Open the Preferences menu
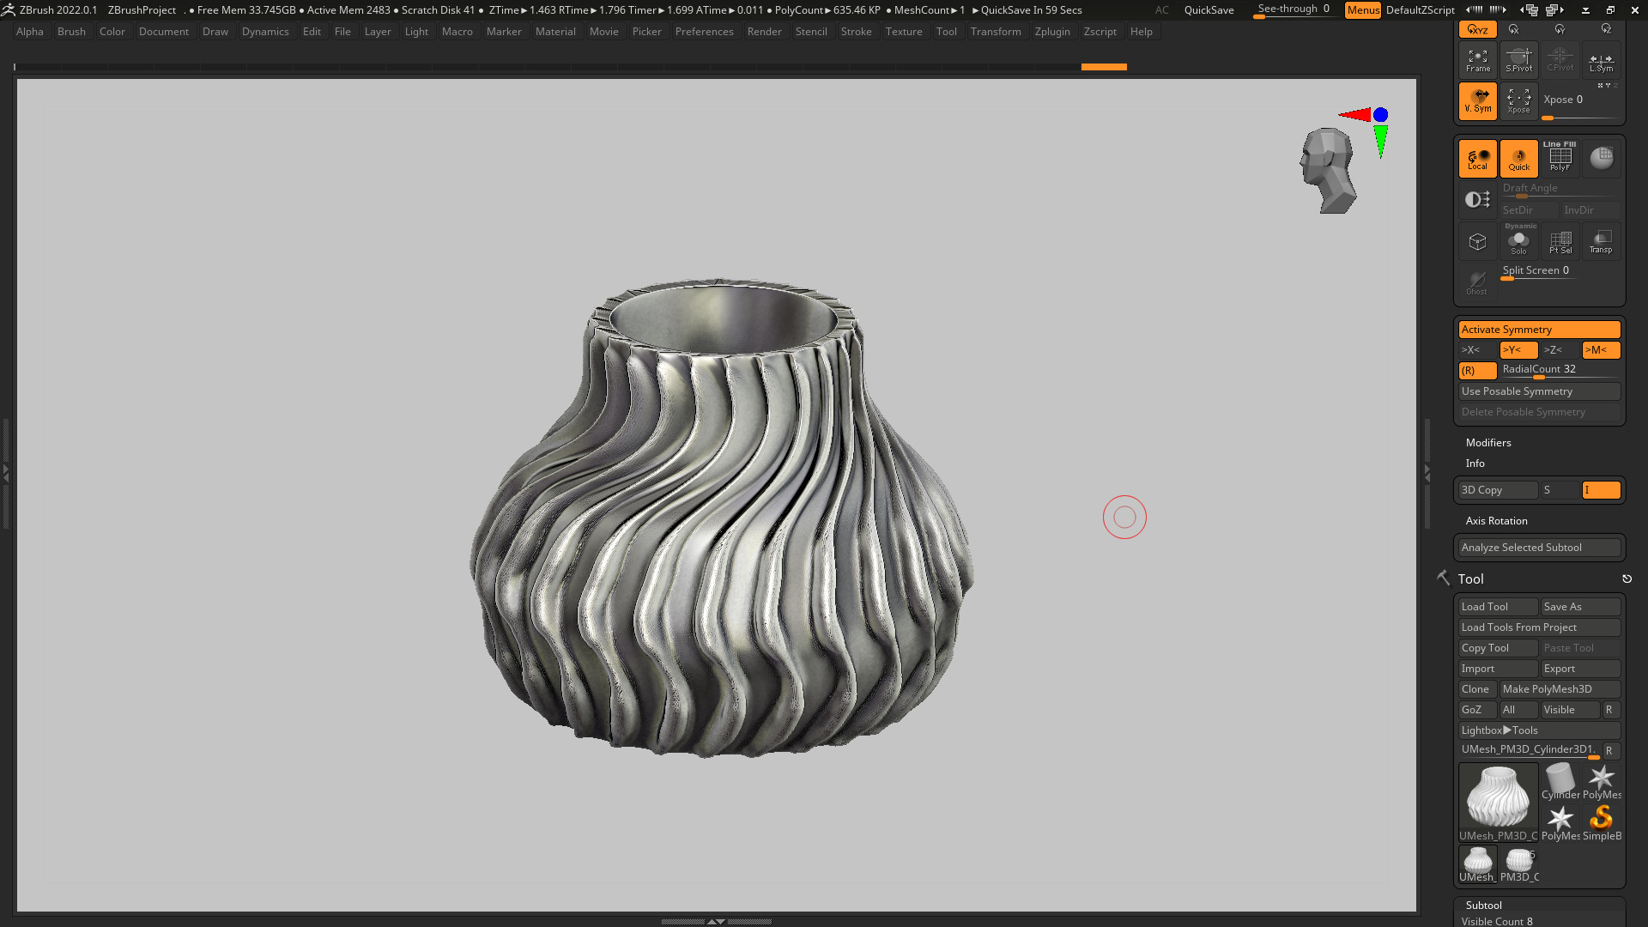This screenshot has height=927, width=1648. (x=704, y=32)
